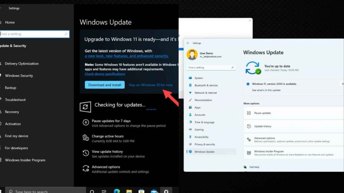Click the Settings gear on the taskbar
This screenshot has height=193, width=344.
point(166,191)
